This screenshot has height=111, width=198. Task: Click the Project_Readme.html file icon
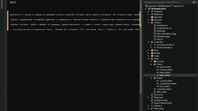tap(152, 103)
